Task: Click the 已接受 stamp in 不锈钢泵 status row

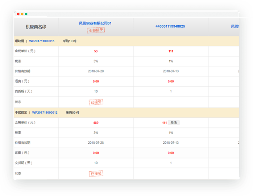Action: point(96,174)
